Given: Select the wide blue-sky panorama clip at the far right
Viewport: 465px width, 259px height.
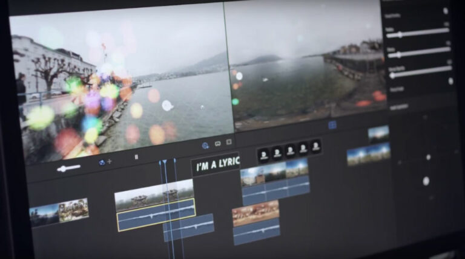Looking at the screenshot, I should pyautogui.click(x=369, y=154).
